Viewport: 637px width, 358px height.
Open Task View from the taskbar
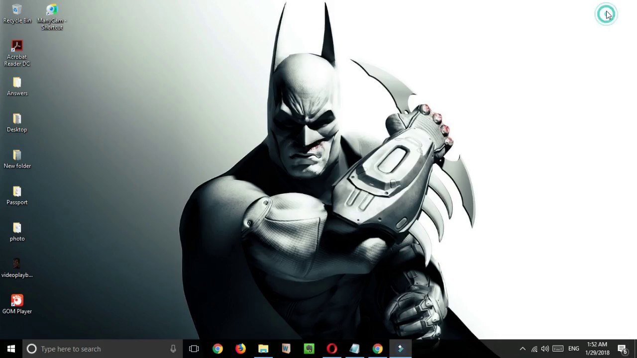(194, 349)
